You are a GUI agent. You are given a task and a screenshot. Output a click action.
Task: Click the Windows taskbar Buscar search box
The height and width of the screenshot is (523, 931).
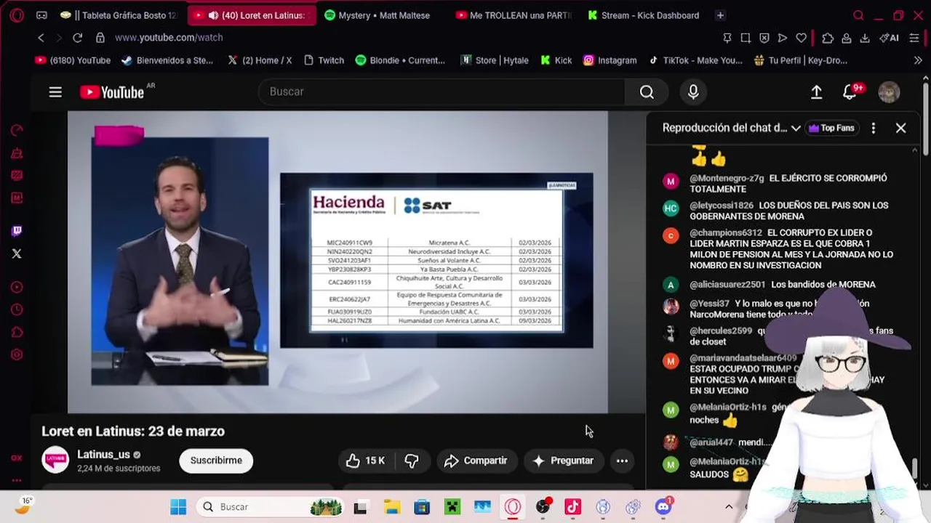271,507
